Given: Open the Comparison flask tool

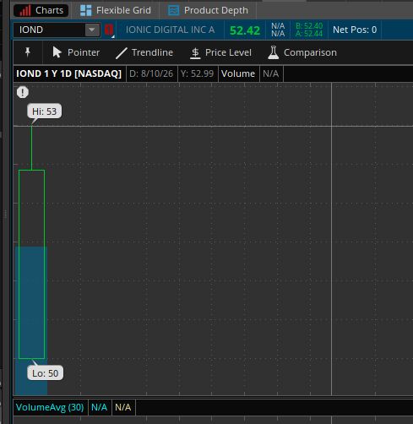Looking at the screenshot, I should coord(302,52).
